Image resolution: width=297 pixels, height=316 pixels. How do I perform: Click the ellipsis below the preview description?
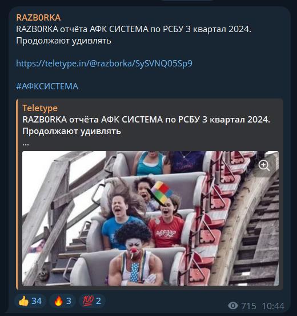point(26,144)
